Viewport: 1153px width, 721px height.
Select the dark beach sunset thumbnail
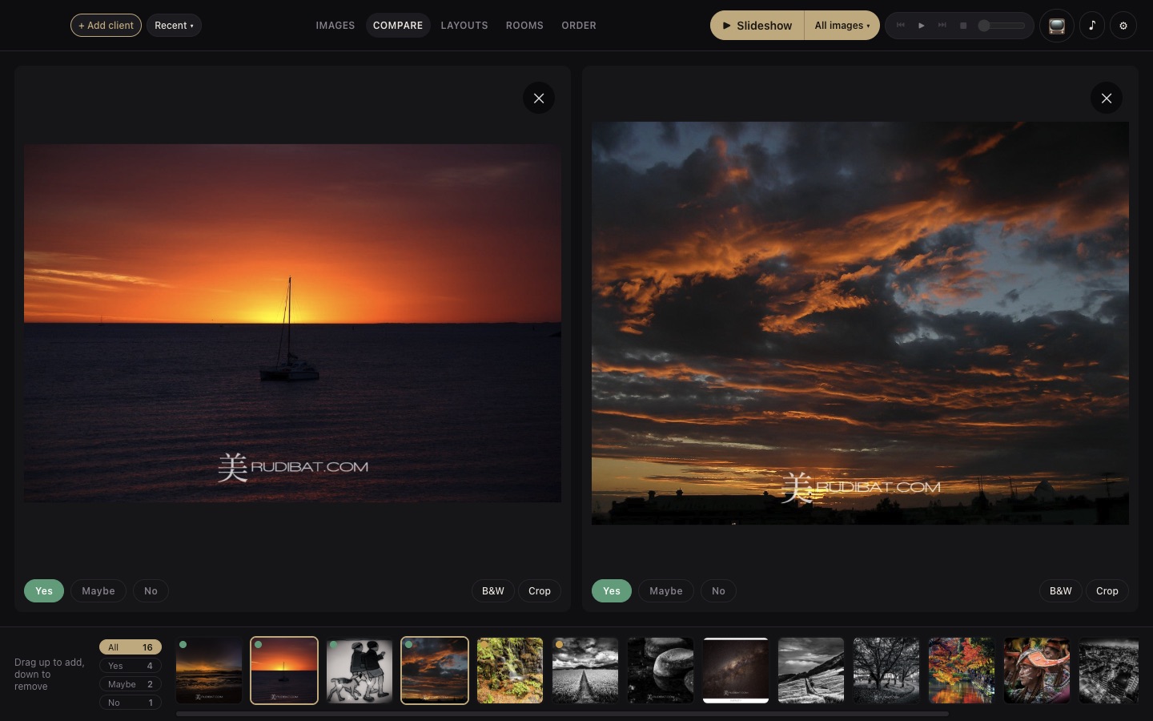tap(209, 671)
